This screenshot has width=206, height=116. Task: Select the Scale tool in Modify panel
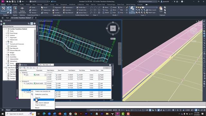(113, 13)
